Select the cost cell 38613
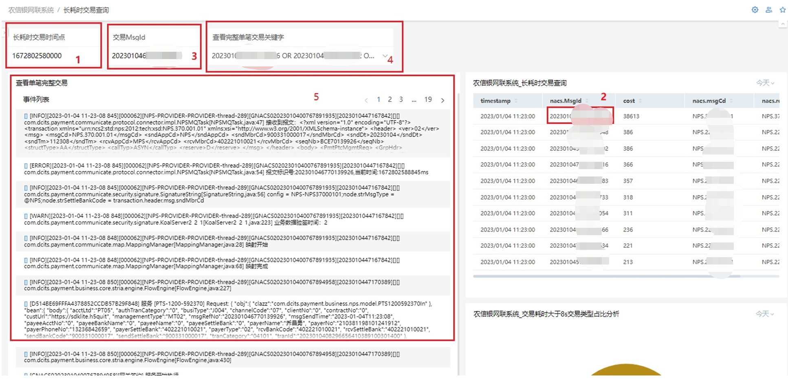Screen dimensions: 788x379 pos(631,116)
